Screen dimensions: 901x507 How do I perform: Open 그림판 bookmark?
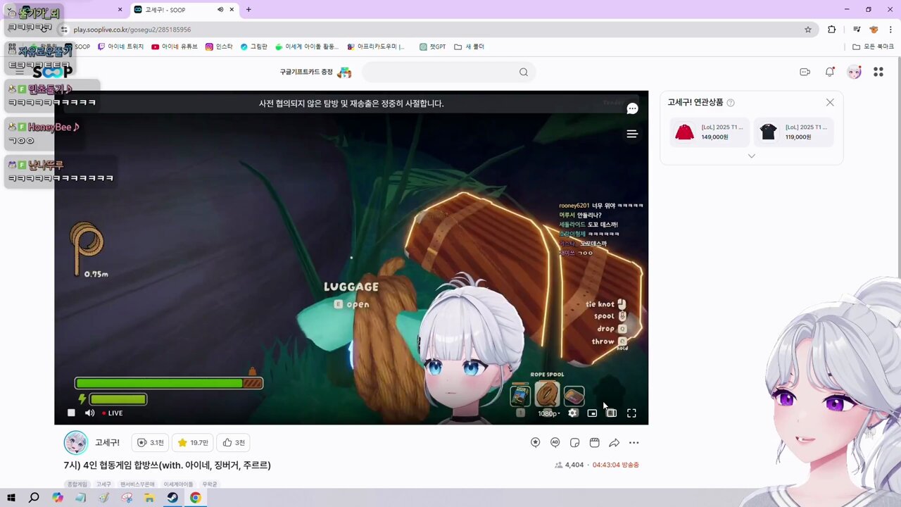point(254,46)
